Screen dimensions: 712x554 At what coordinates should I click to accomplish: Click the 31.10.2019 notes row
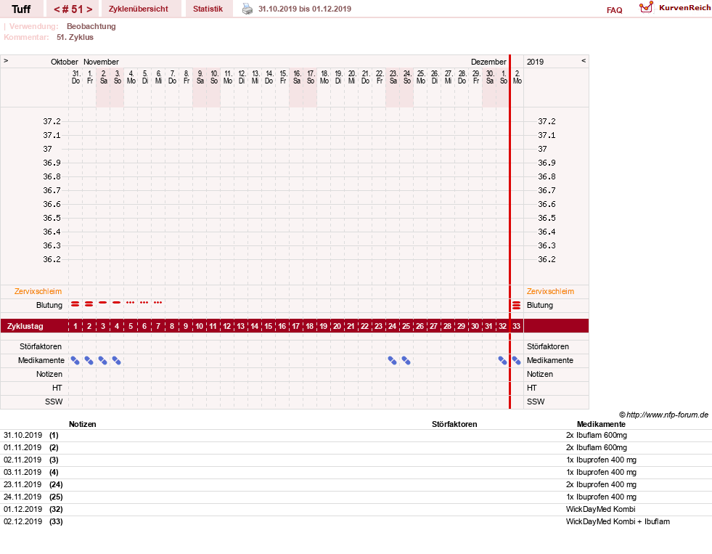356,436
